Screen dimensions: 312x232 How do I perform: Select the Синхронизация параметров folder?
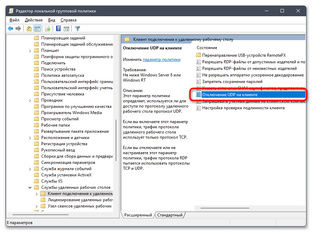pos(68,163)
